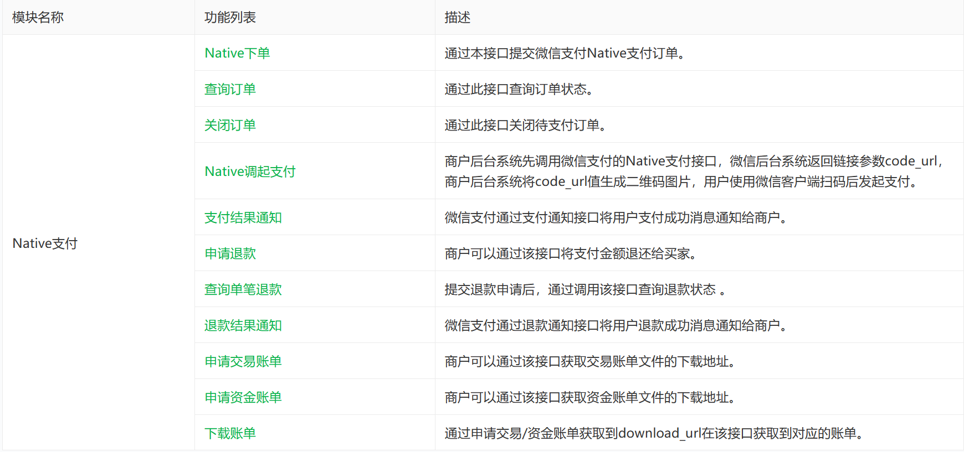
Task: Open the 申请资金账单 link
Action: 243,397
